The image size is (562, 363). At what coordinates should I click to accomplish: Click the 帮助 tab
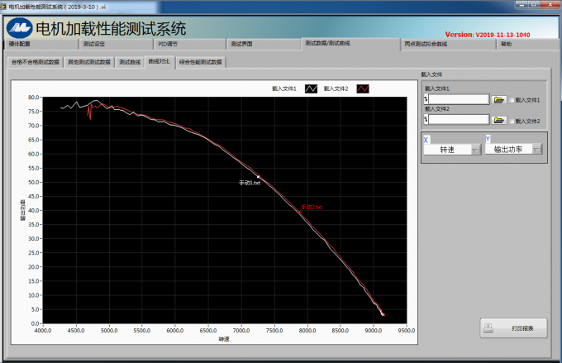click(x=506, y=44)
